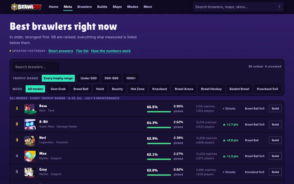Click 8-Bit's +1.7 pts trend
This screenshot has height=184, width=294.
(x=230, y=124)
